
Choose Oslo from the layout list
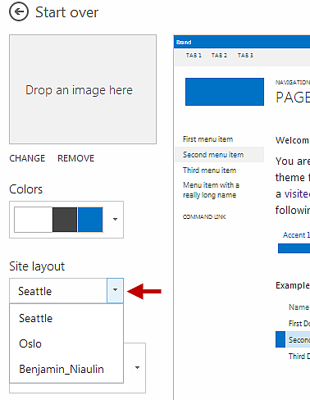click(x=66, y=343)
